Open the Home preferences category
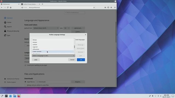The image size is (175, 98). point(8,22)
